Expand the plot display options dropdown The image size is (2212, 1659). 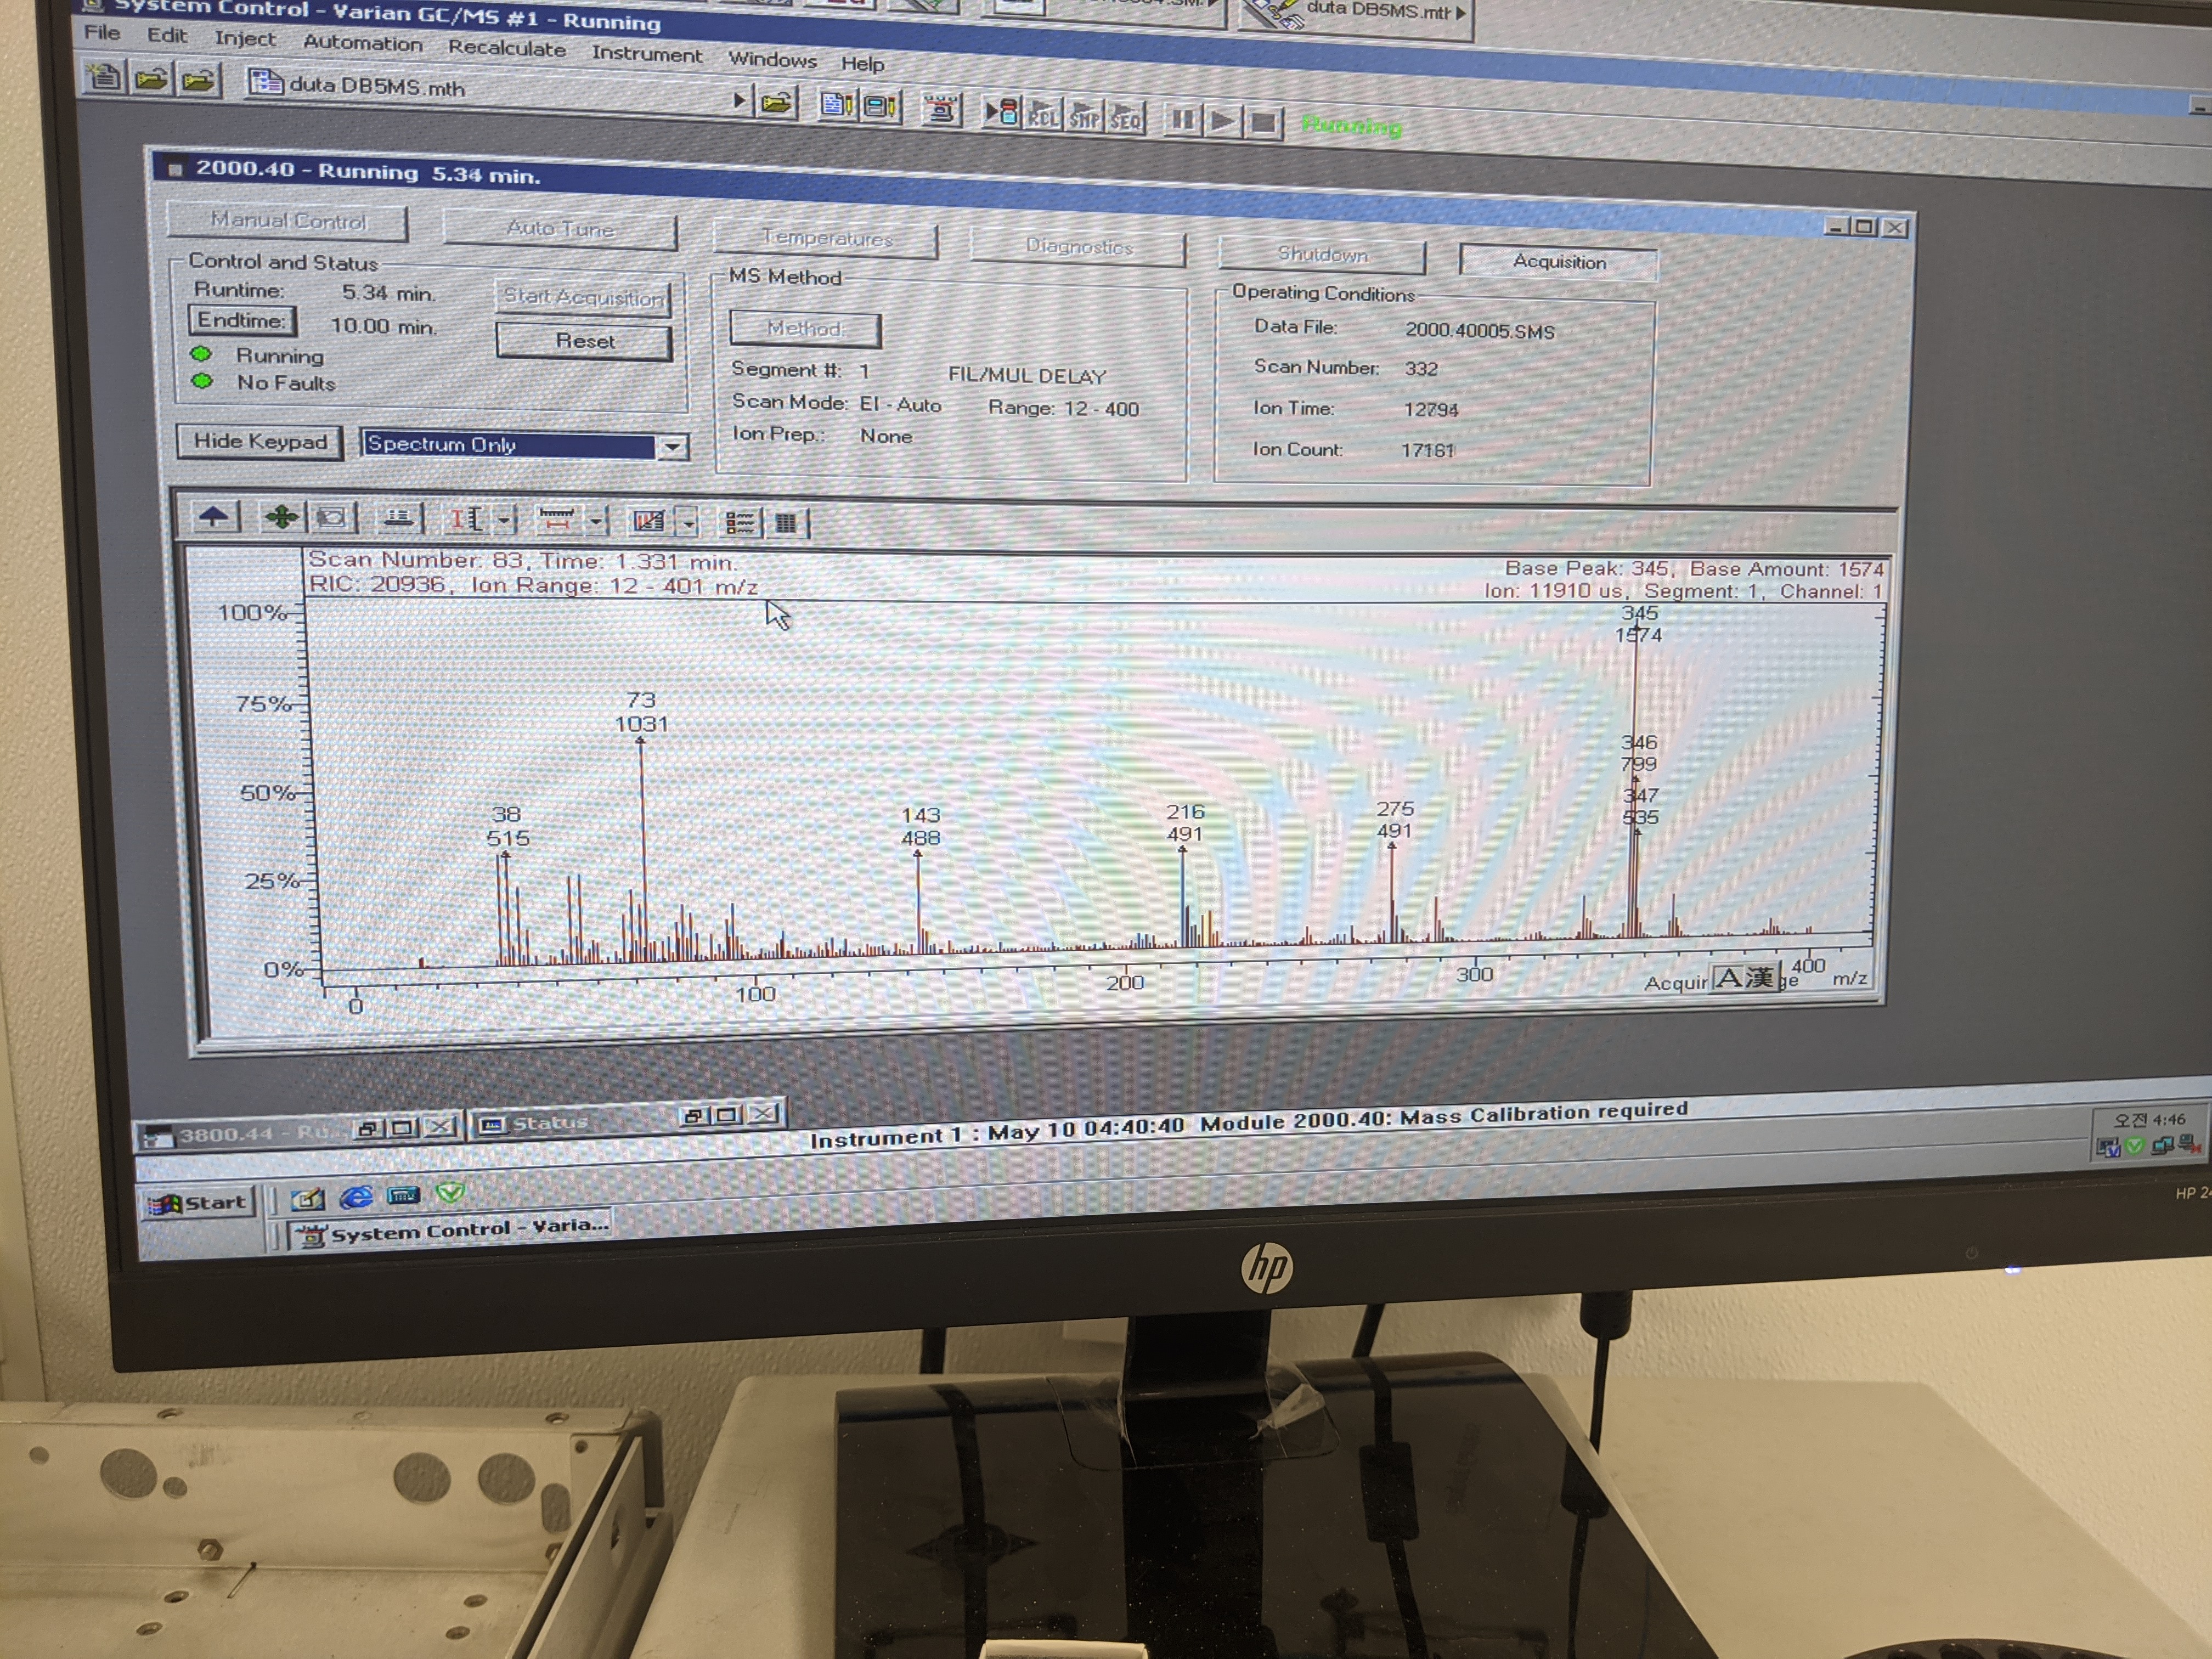click(689, 523)
